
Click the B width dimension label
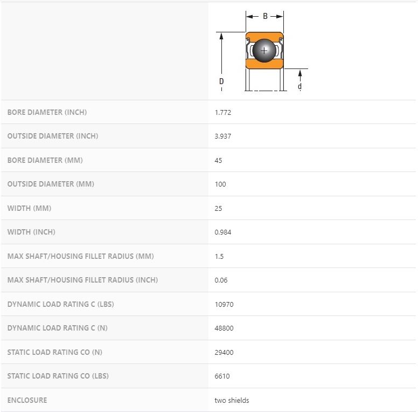click(265, 16)
